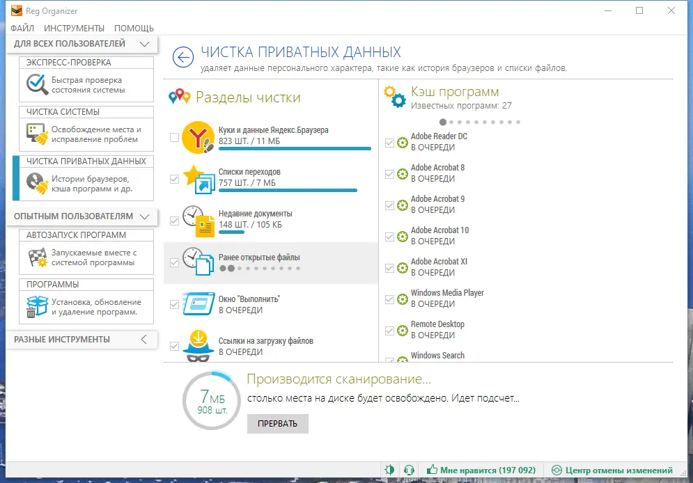Viewport: 693px width, 483px height.
Task: Click the Remote Desktop gear icon
Action: pos(402,331)
